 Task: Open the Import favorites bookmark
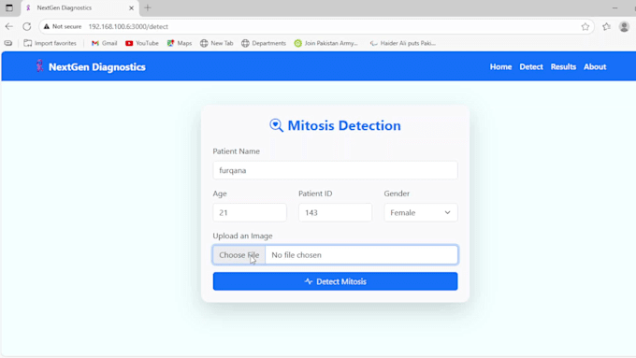(x=50, y=43)
